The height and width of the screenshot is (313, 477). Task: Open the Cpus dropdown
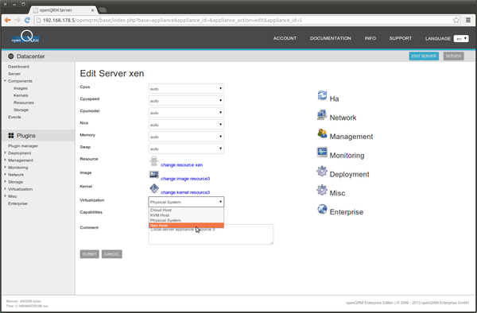[x=186, y=89]
